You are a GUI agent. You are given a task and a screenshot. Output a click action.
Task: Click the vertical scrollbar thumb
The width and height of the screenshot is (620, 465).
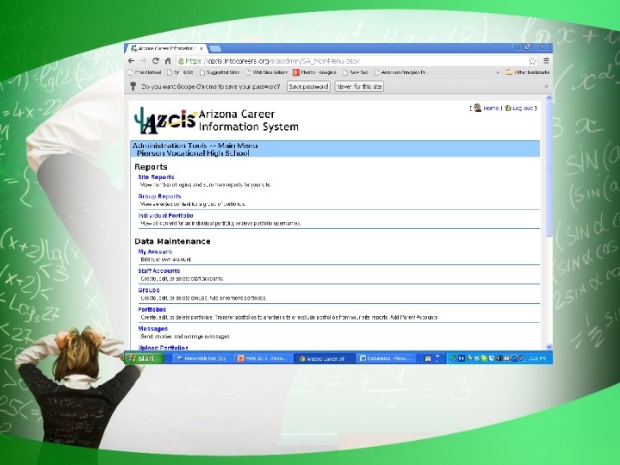point(549,170)
